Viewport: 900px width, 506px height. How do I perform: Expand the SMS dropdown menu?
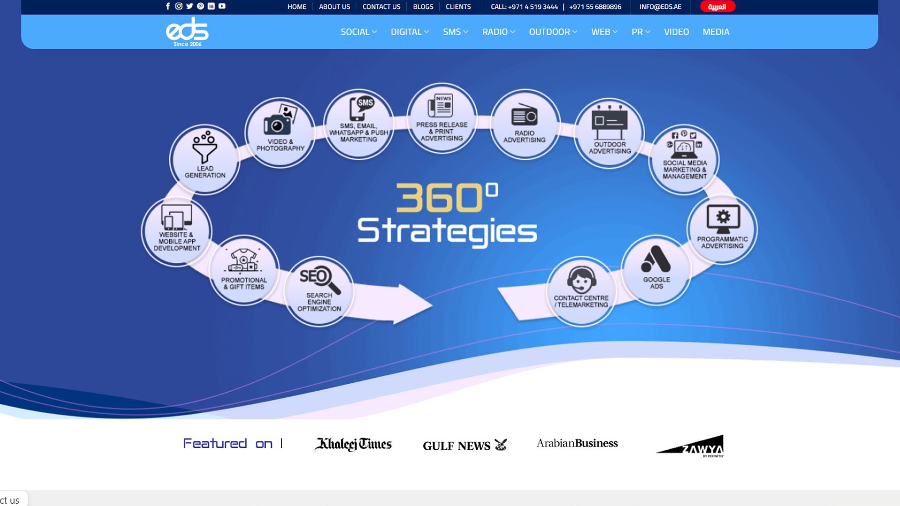tap(456, 32)
